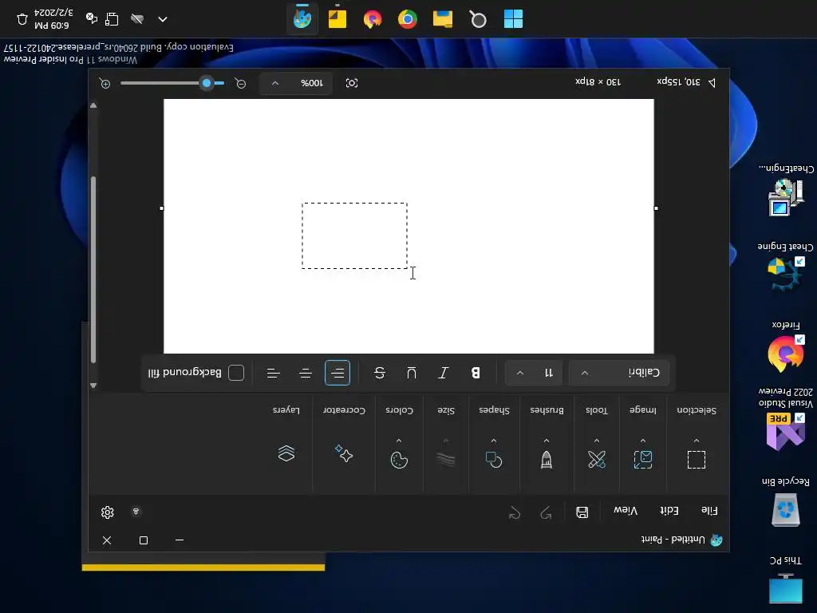Click the vertical scrollbar thumb in Paint

pyautogui.click(x=93, y=270)
